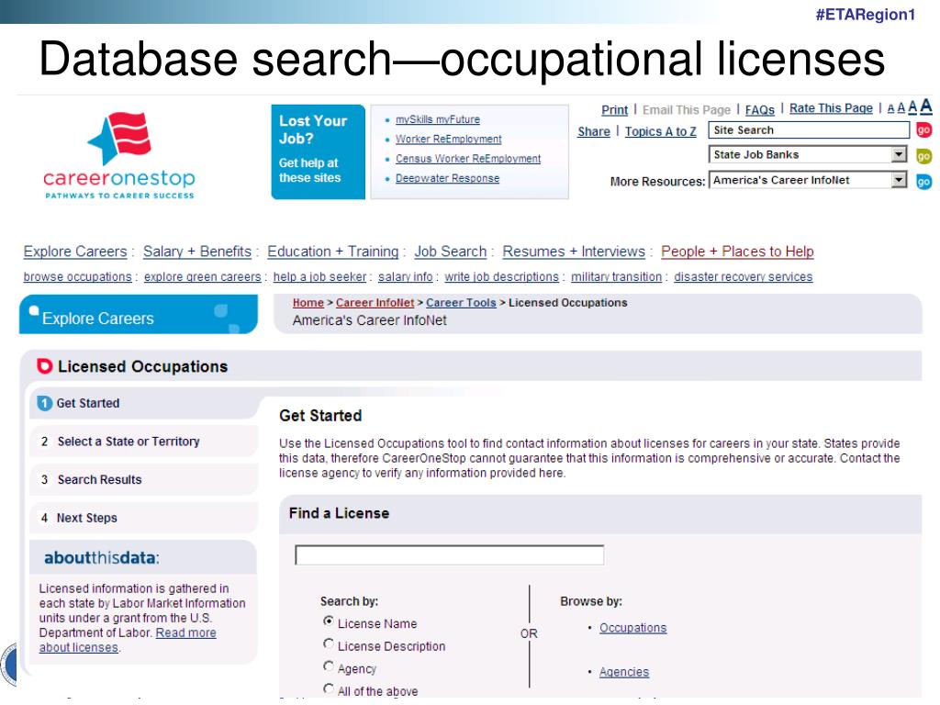
Task: Select the second-smallest text size A
Action: (901, 108)
